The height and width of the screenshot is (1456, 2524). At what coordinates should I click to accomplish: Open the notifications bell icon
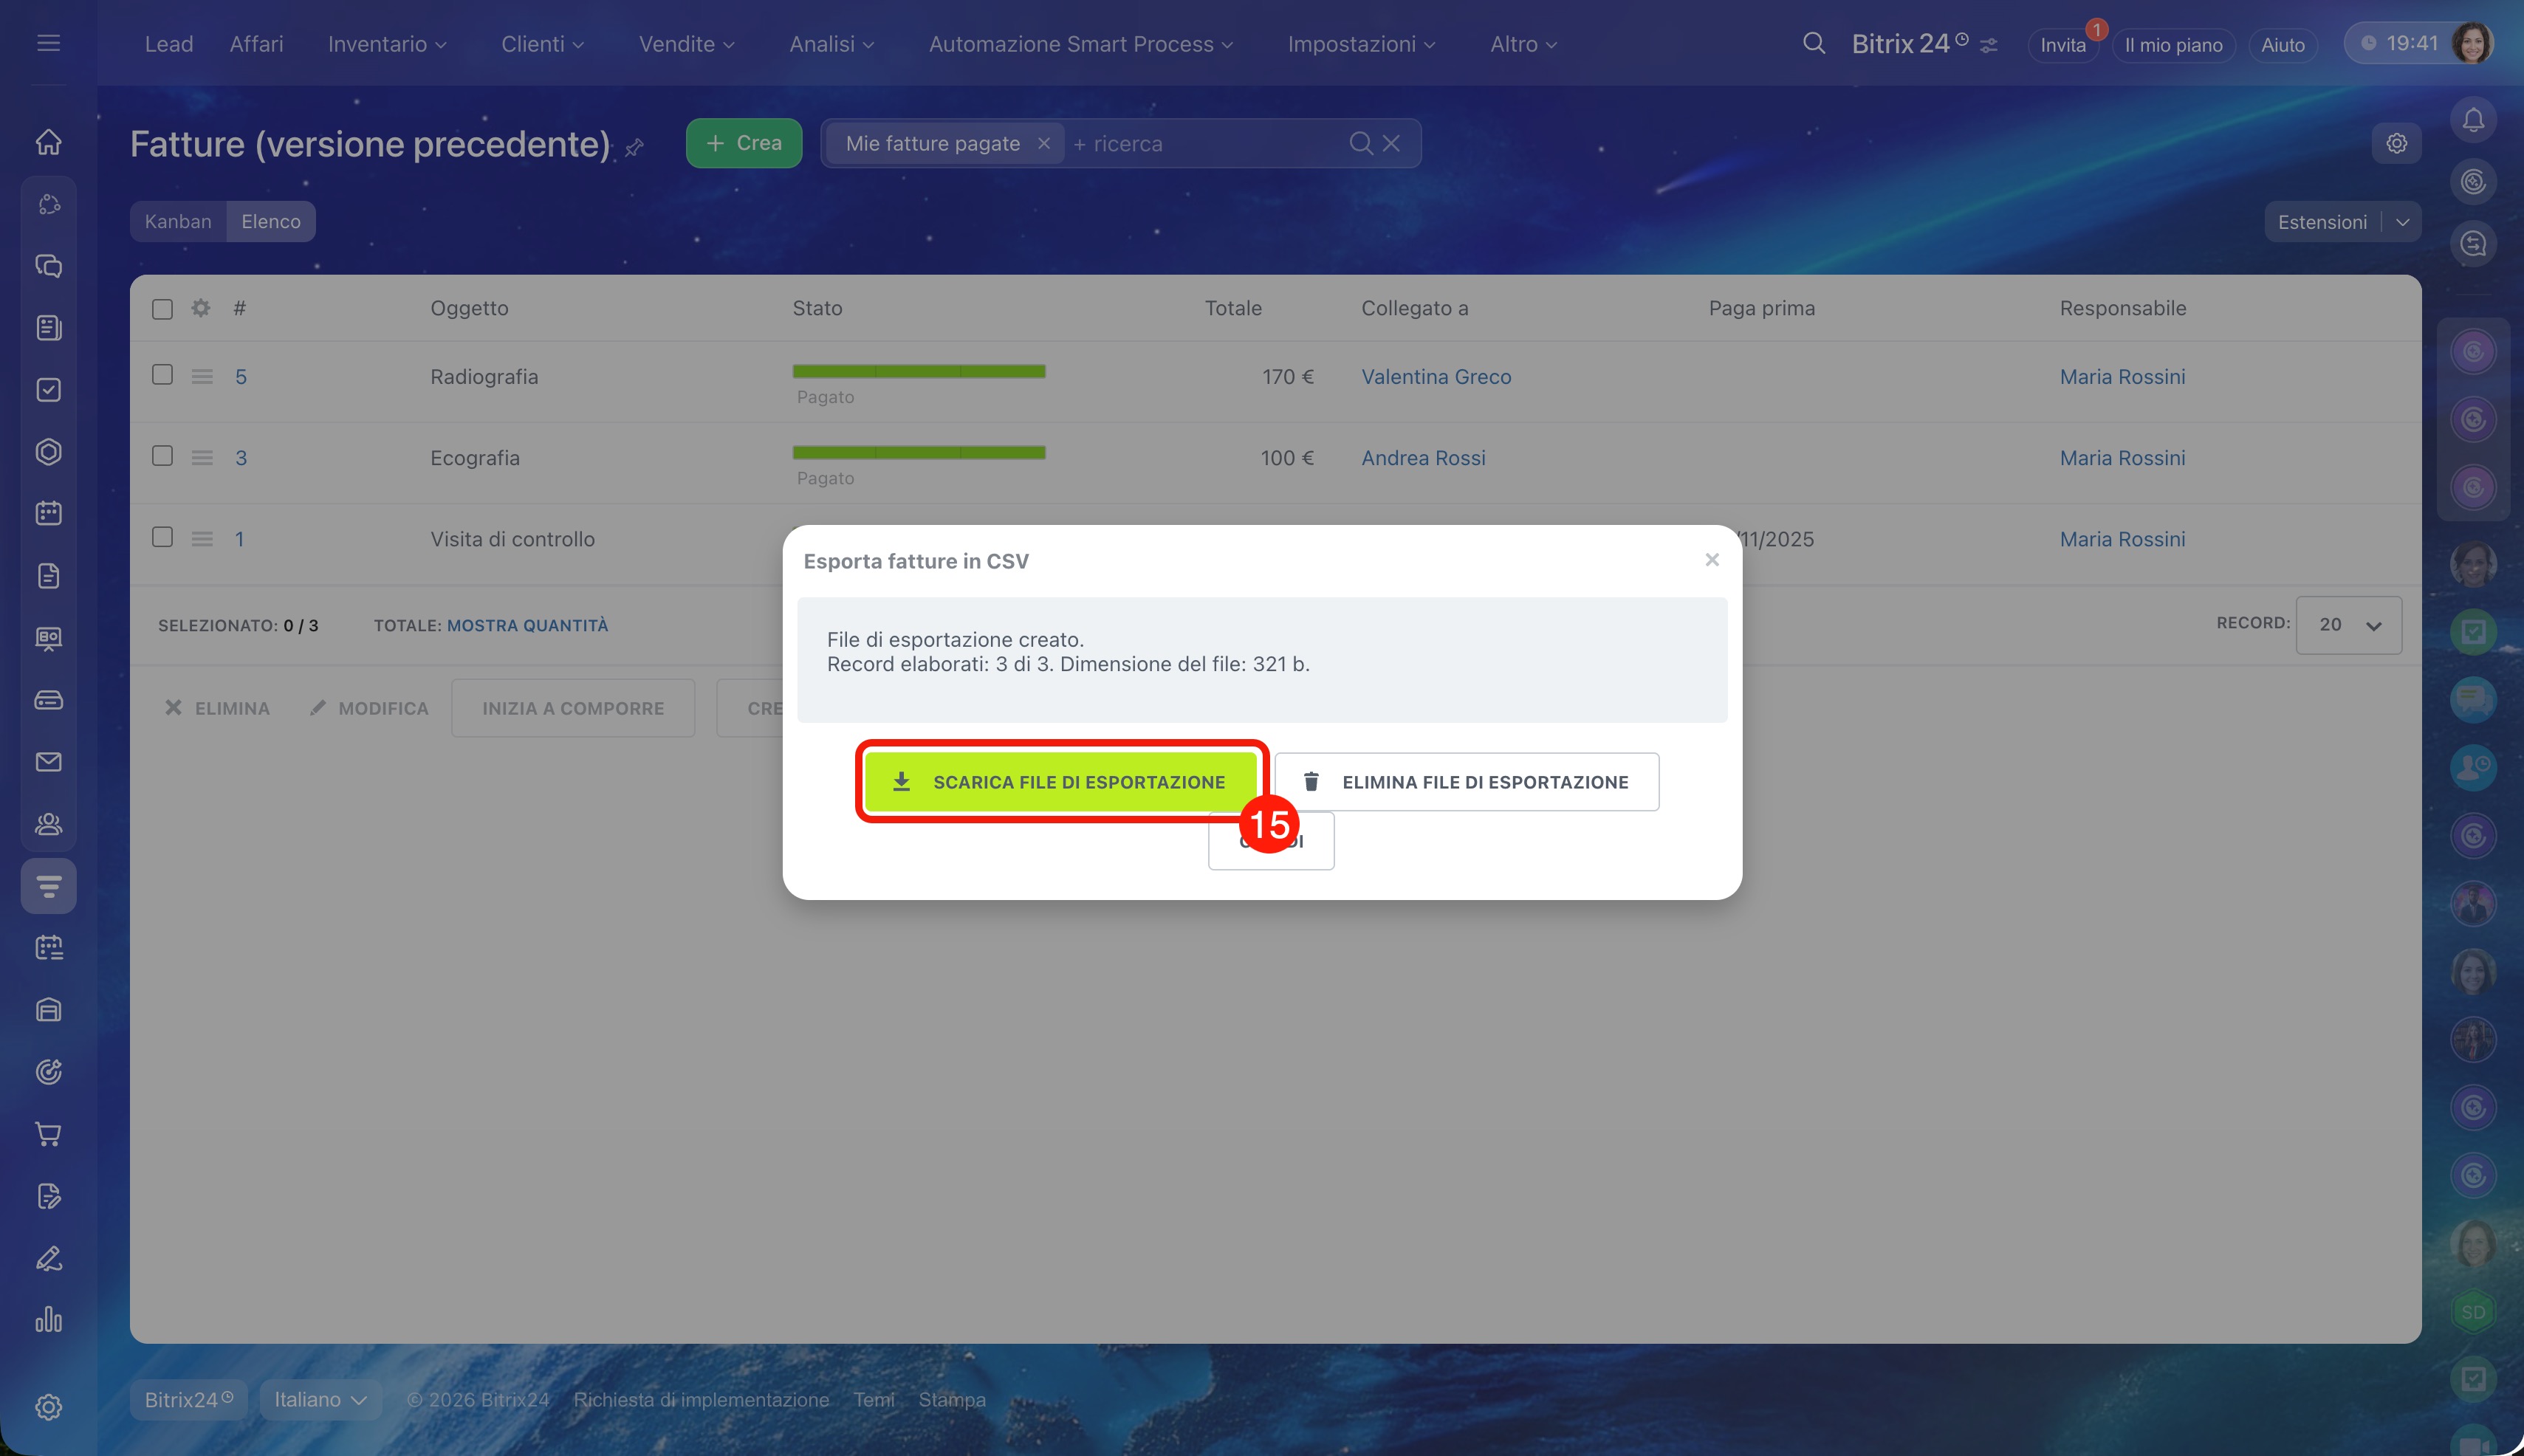2473,120
